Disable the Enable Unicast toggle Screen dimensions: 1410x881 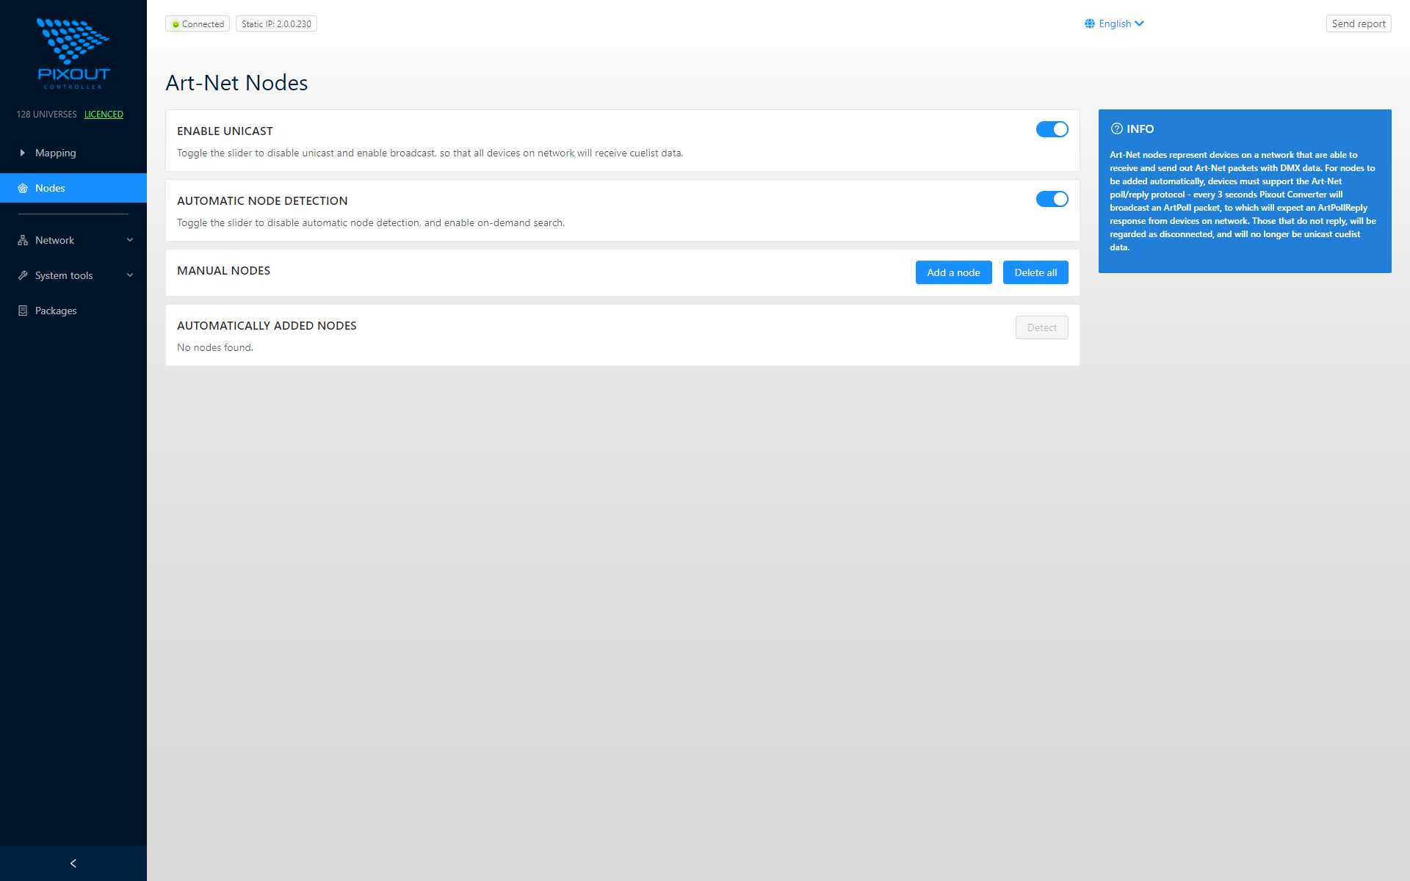1052,129
